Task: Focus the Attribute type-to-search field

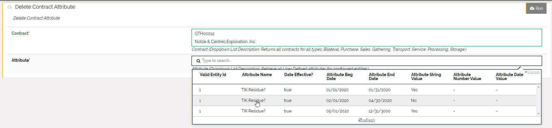Action: pyautogui.click(x=370, y=61)
